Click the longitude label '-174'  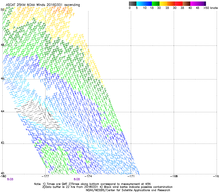click(88, 176)
